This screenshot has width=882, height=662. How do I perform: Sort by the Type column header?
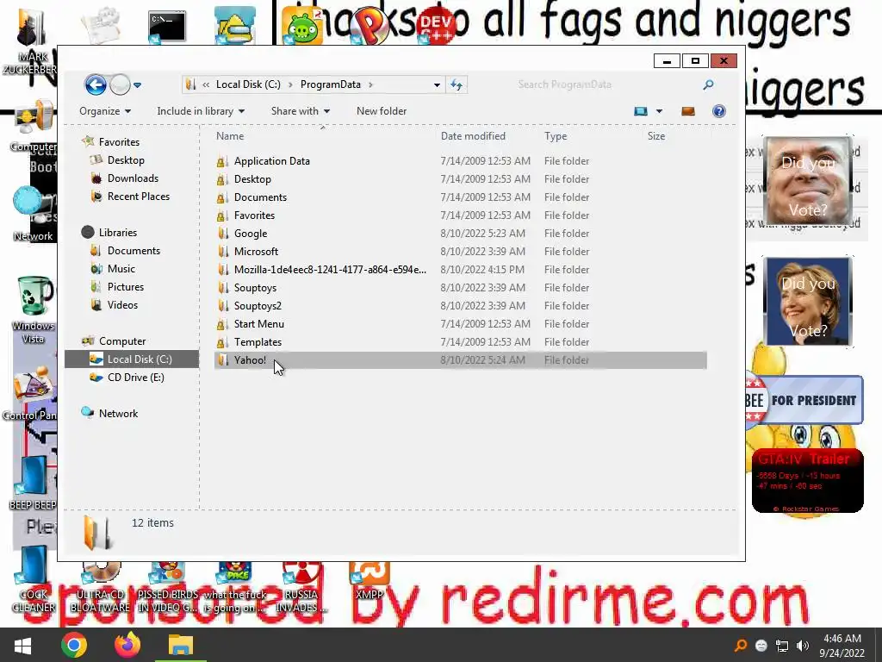coord(556,136)
